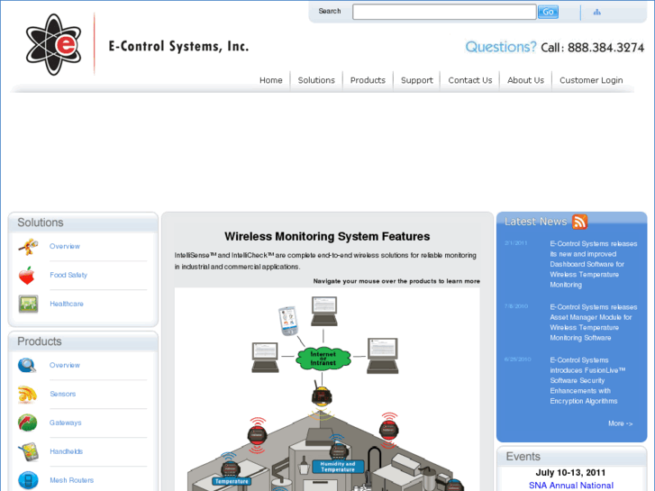Open the sitemap icon beside search

click(x=597, y=12)
